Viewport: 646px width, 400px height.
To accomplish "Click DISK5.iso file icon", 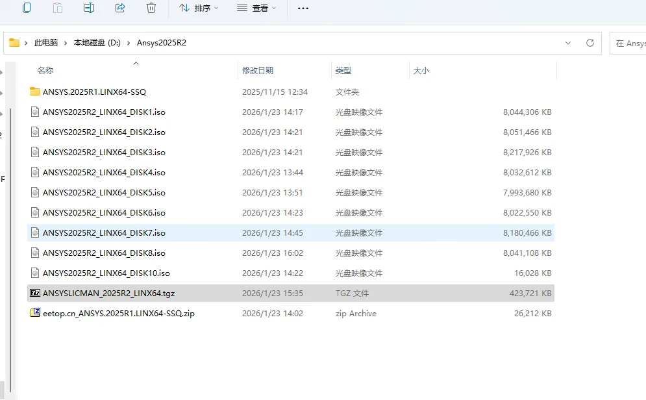I will [x=35, y=192].
